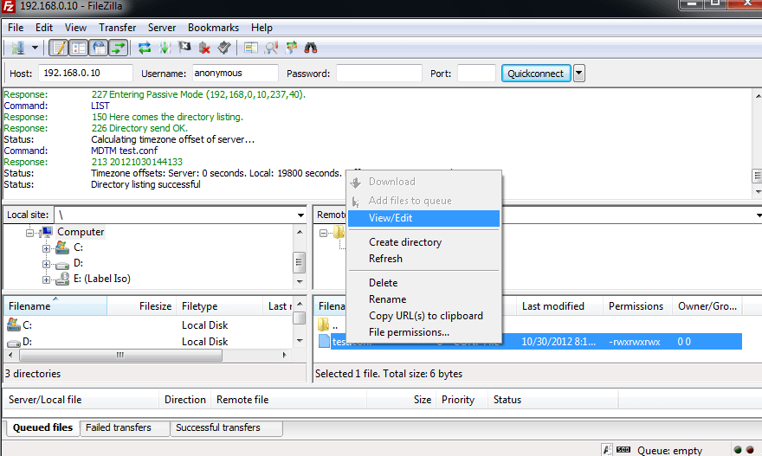This screenshot has height=456, width=762.
Task: Open the remote parent '..' folder
Action: (328, 324)
